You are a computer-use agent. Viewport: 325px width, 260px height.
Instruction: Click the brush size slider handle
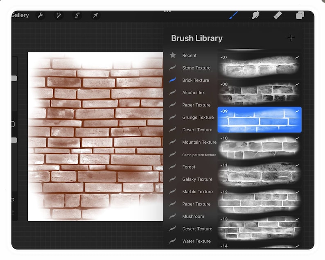14,78
